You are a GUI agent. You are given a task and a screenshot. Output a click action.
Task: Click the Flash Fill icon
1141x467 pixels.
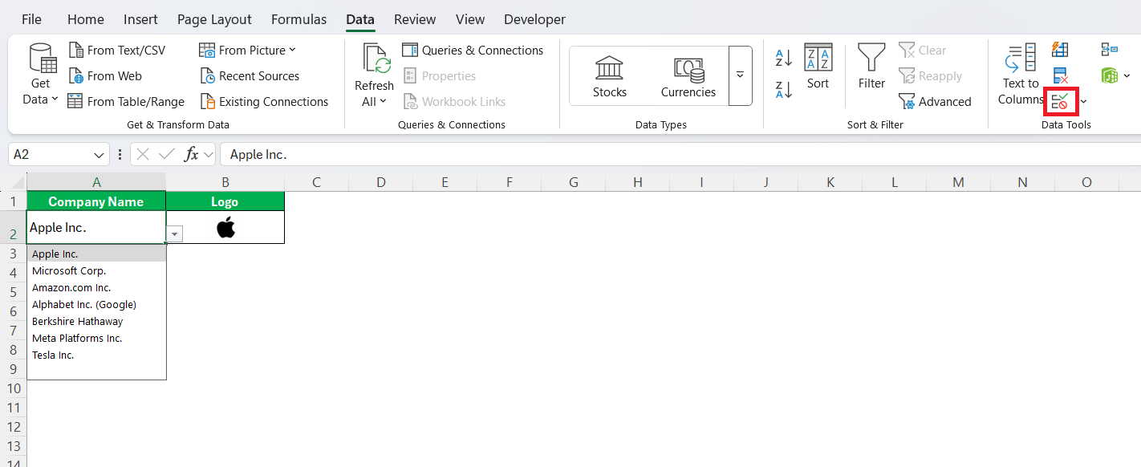click(x=1060, y=50)
